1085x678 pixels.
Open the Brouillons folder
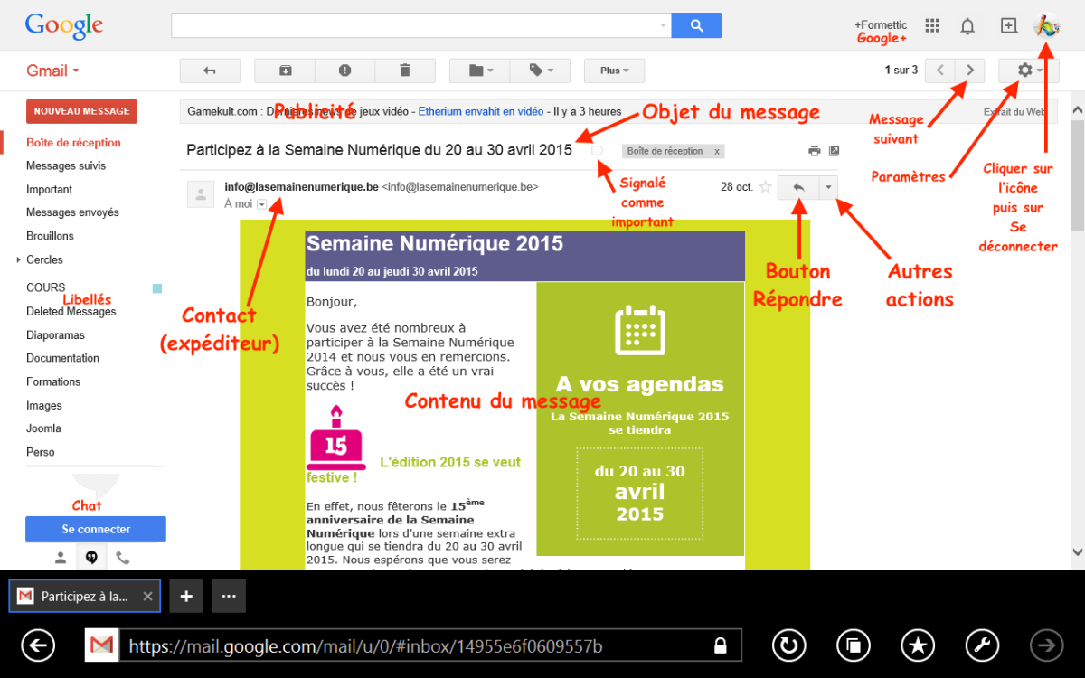click(x=50, y=236)
